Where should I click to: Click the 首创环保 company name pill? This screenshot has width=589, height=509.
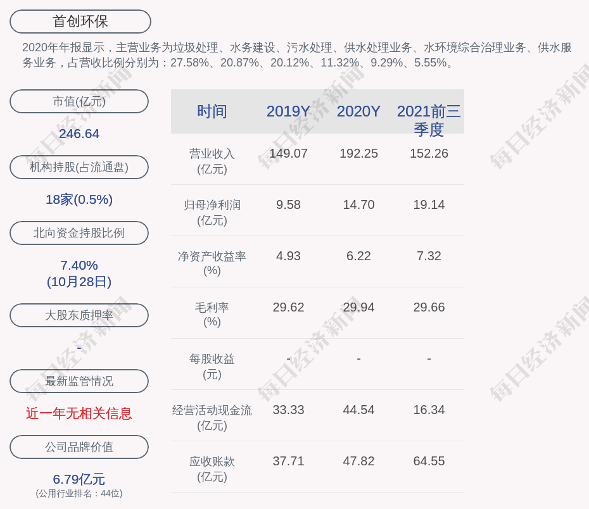80,22
